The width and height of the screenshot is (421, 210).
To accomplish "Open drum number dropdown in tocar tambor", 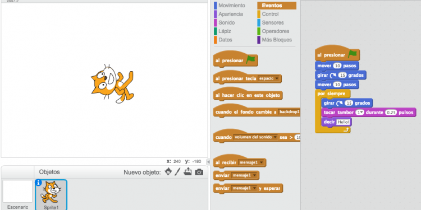I will pyautogui.click(x=360, y=113).
